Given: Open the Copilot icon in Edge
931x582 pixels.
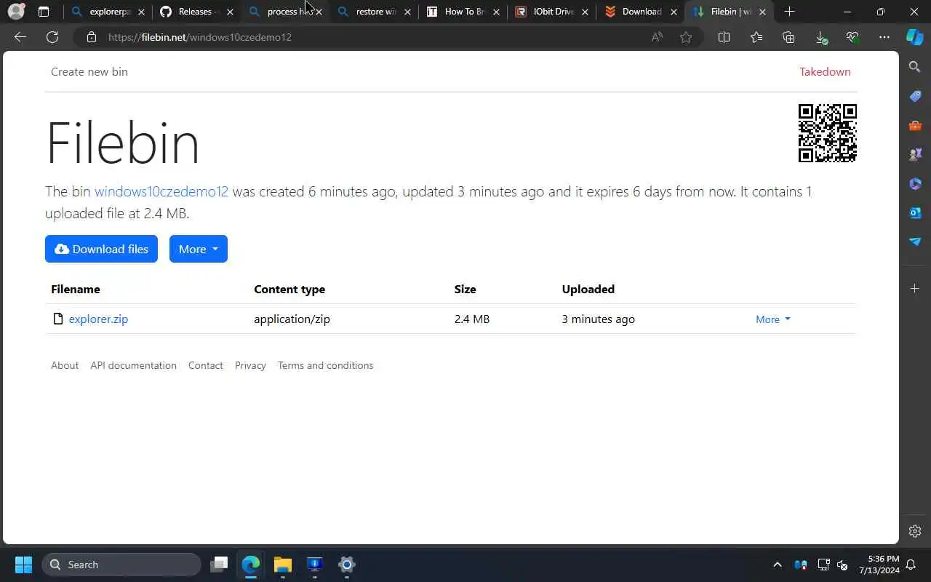Looking at the screenshot, I should 915,37.
